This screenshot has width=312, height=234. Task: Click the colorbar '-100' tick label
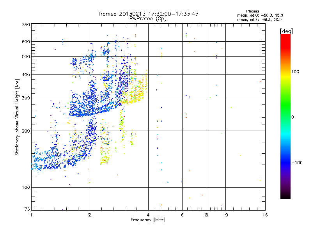click(x=297, y=163)
